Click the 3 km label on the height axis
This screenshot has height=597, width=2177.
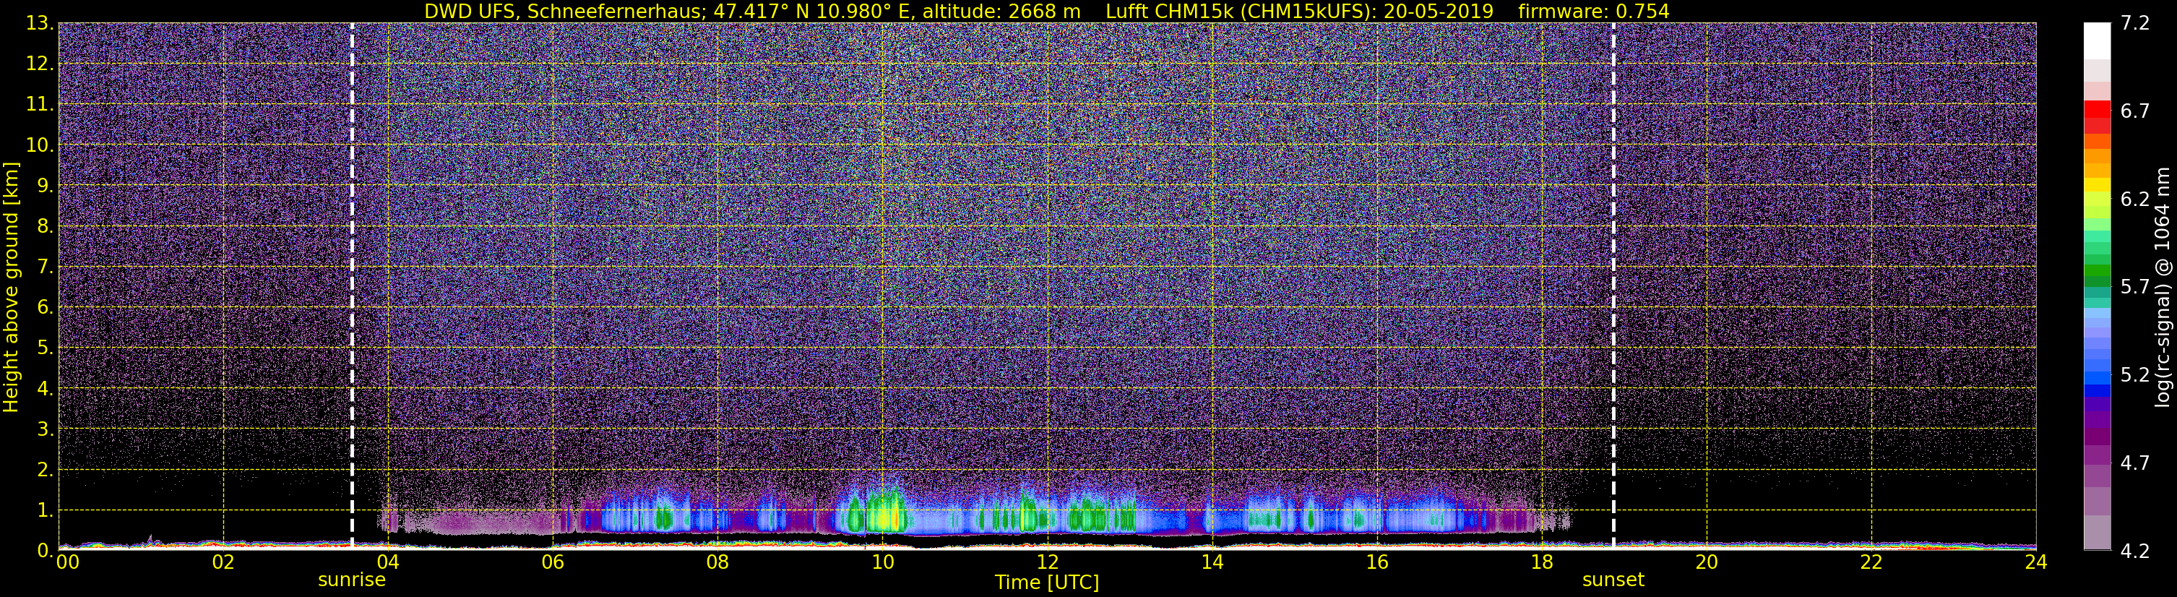46,429
